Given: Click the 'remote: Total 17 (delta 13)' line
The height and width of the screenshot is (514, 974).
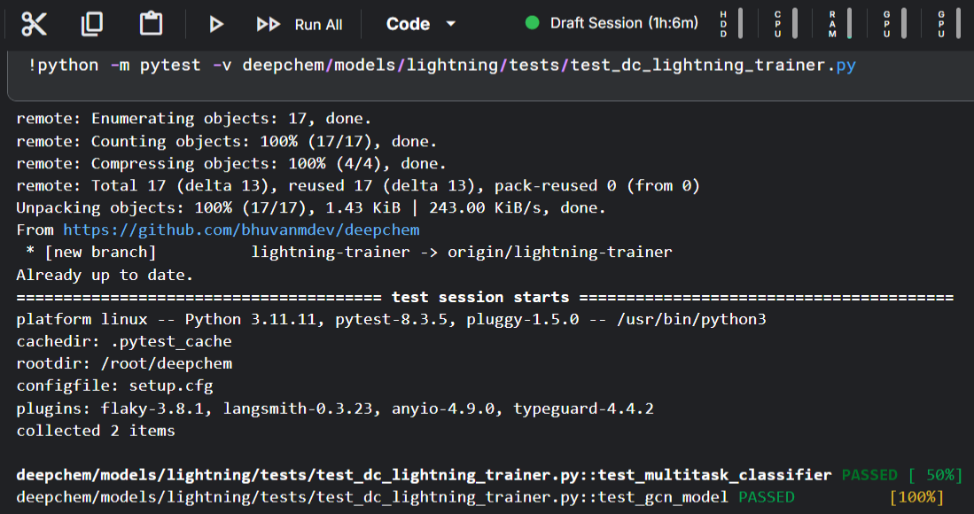Looking at the screenshot, I should click(x=358, y=185).
